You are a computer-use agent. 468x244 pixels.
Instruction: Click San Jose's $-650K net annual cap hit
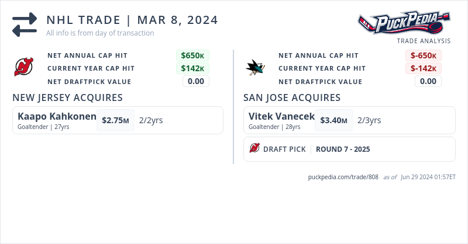(424, 55)
